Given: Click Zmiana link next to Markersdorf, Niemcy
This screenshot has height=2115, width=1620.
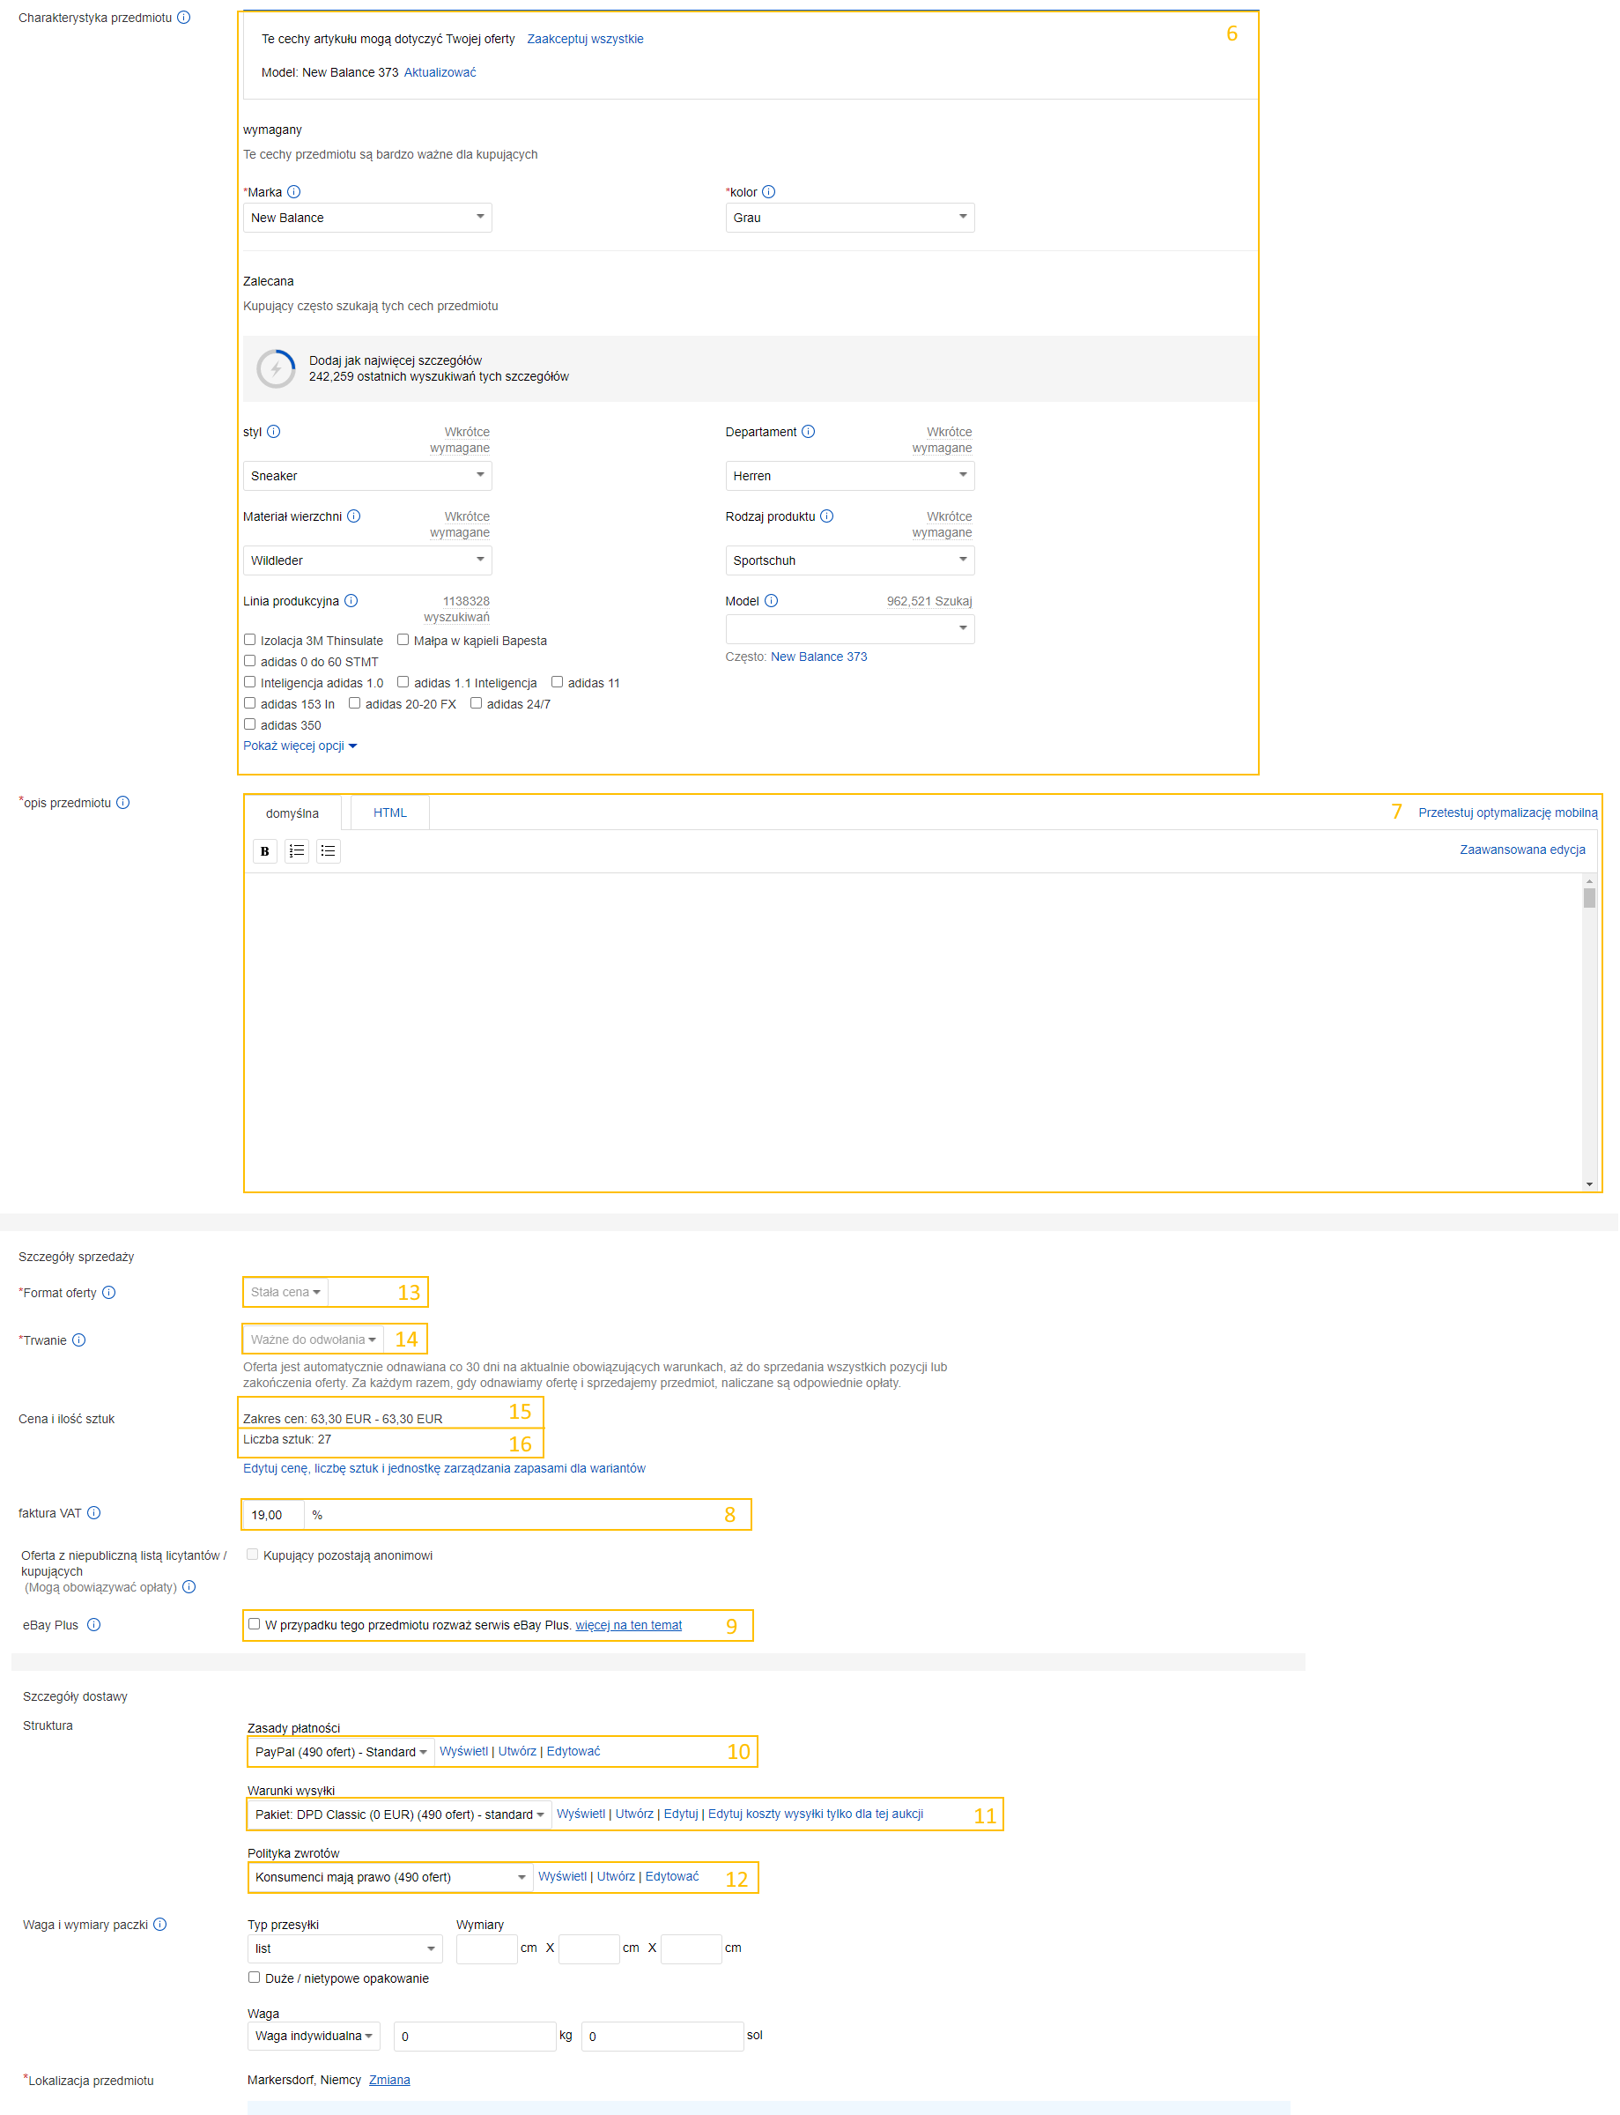Looking at the screenshot, I should (389, 2081).
